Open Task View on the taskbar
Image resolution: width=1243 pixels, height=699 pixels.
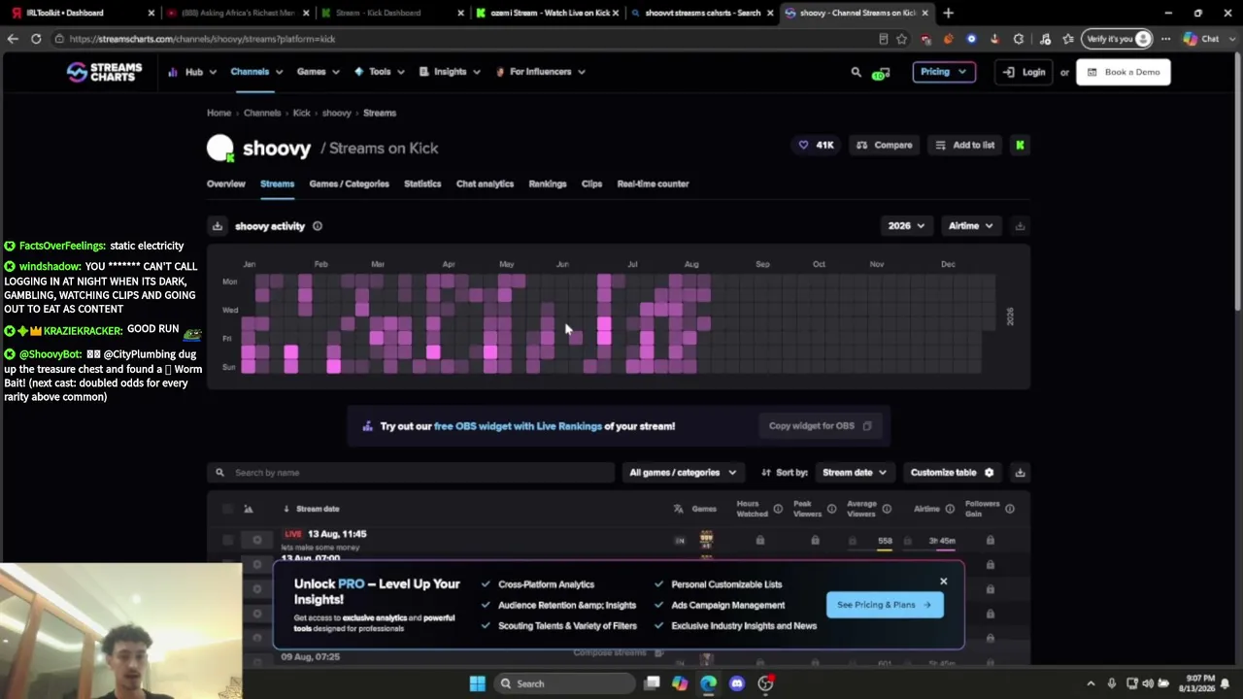(x=653, y=683)
